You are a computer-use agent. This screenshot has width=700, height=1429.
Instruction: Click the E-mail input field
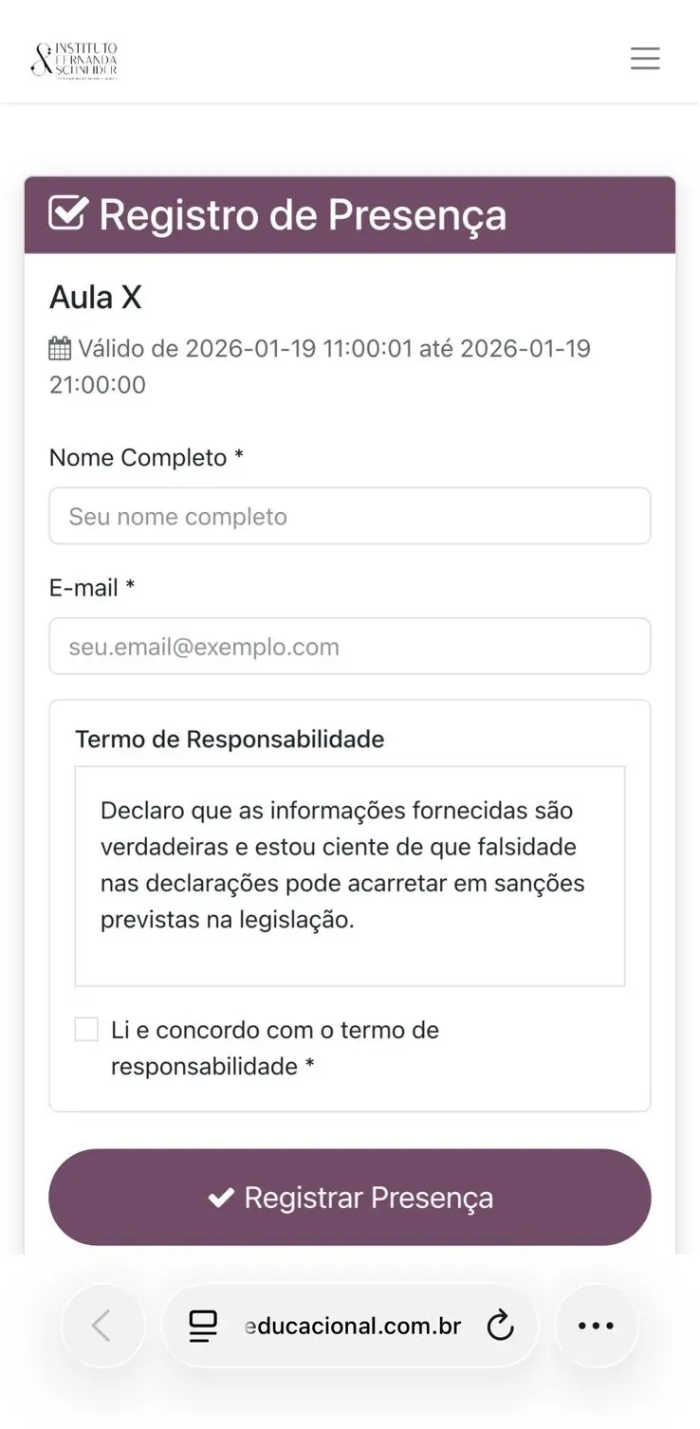[x=350, y=647]
